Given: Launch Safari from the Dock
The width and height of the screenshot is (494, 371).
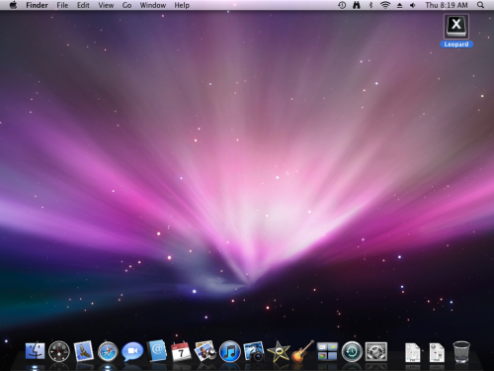Looking at the screenshot, I should point(108,351).
